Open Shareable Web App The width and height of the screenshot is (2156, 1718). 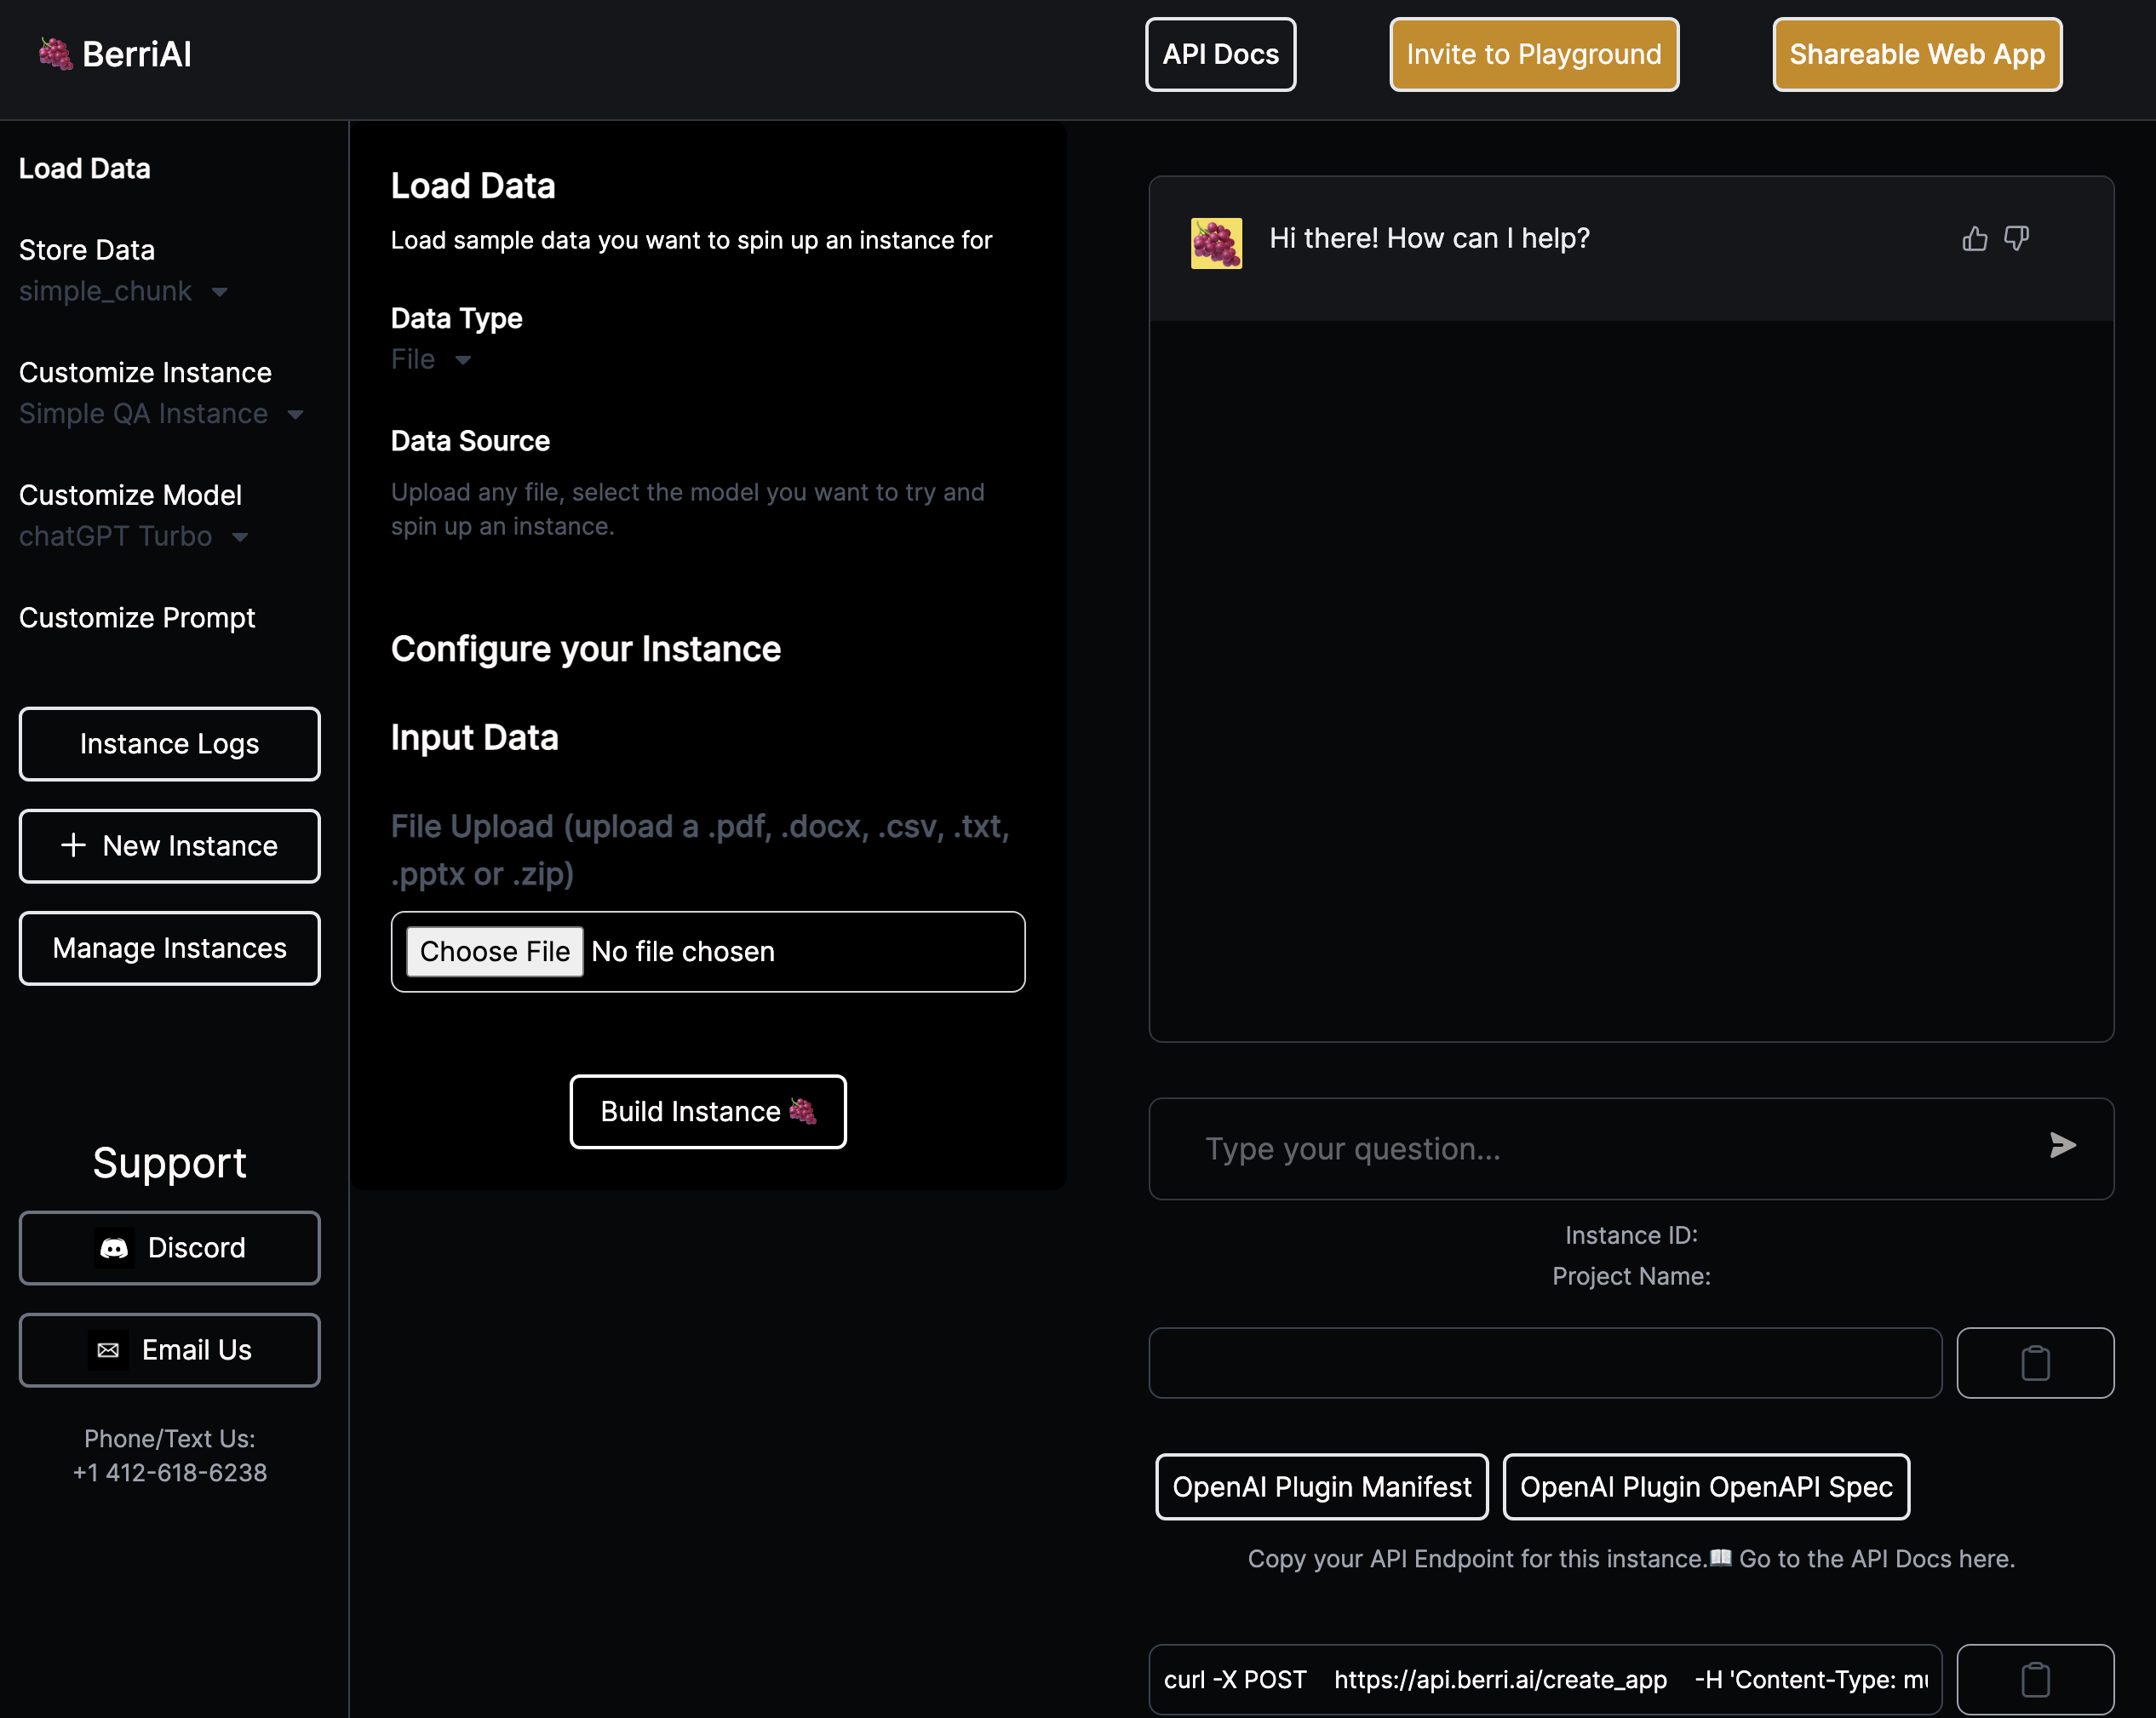(1917, 54)
